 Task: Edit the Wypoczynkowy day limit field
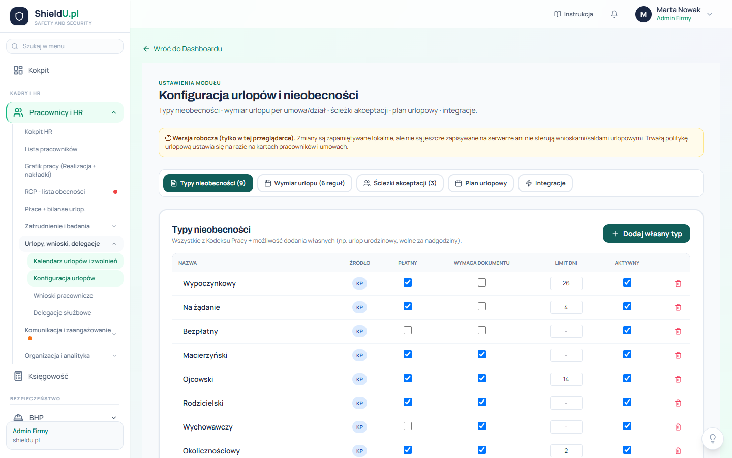coord(566,283)
